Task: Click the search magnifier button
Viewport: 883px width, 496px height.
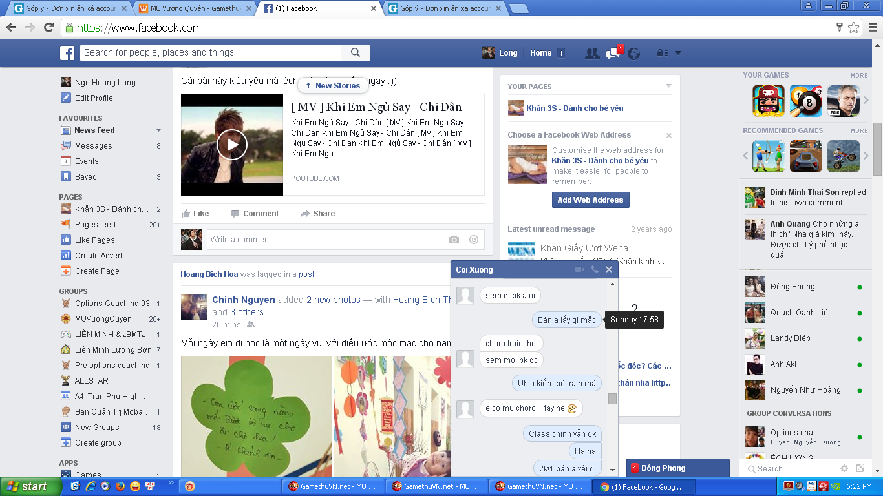Action: [356, 53]
